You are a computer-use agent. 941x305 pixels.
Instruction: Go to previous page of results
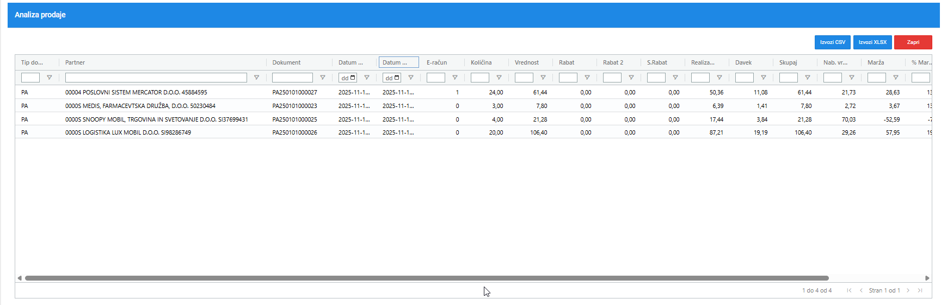(x=861, y=290)
